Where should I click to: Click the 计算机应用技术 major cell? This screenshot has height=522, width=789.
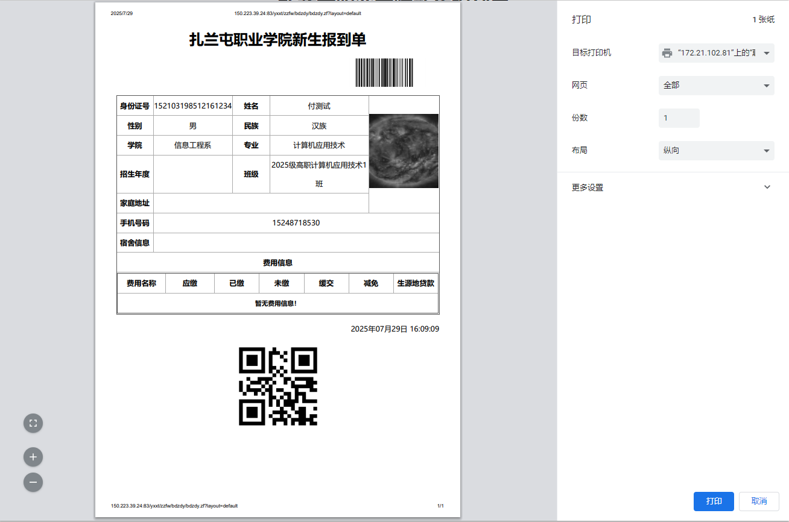coord(319,145)
